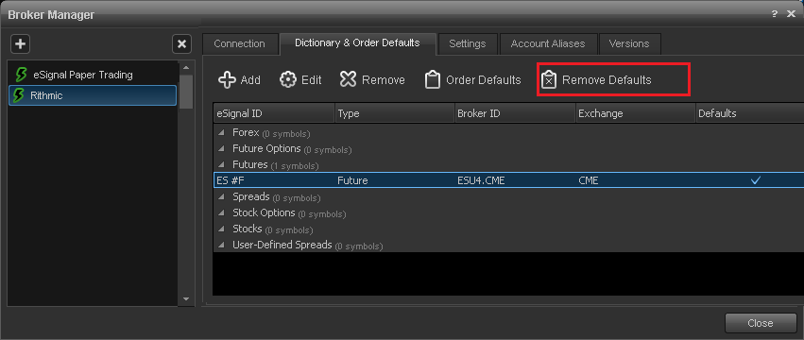Delete broker with the X button above list

coord(181,44)
